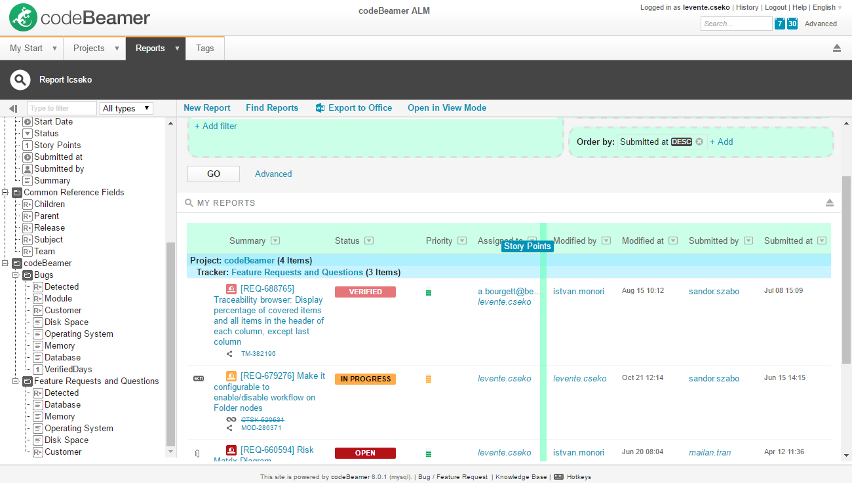Switch to the Tags tab

coord(205,48)
